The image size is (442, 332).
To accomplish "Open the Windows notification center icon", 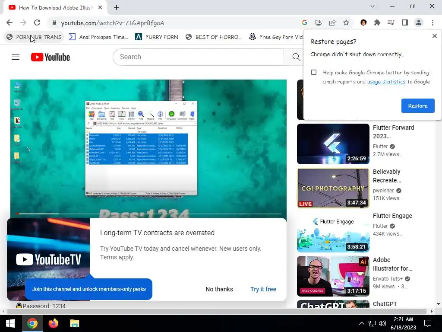I will coord(428,323).
